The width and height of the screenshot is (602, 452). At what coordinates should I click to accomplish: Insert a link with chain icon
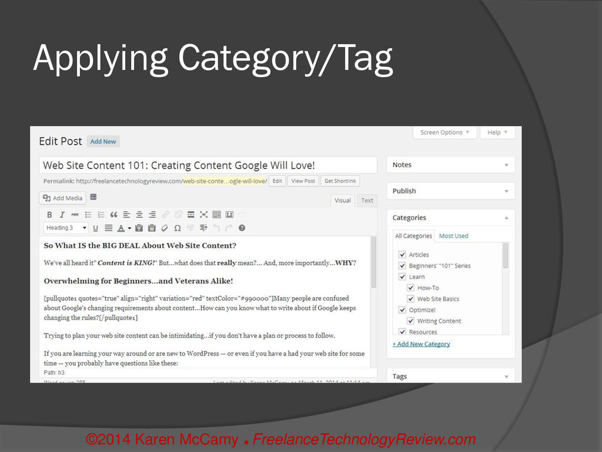(165, 214)
